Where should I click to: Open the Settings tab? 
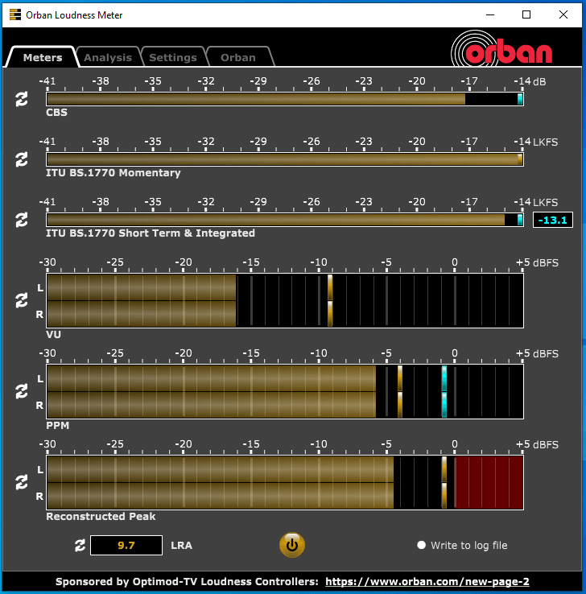[x=173, y=58]
